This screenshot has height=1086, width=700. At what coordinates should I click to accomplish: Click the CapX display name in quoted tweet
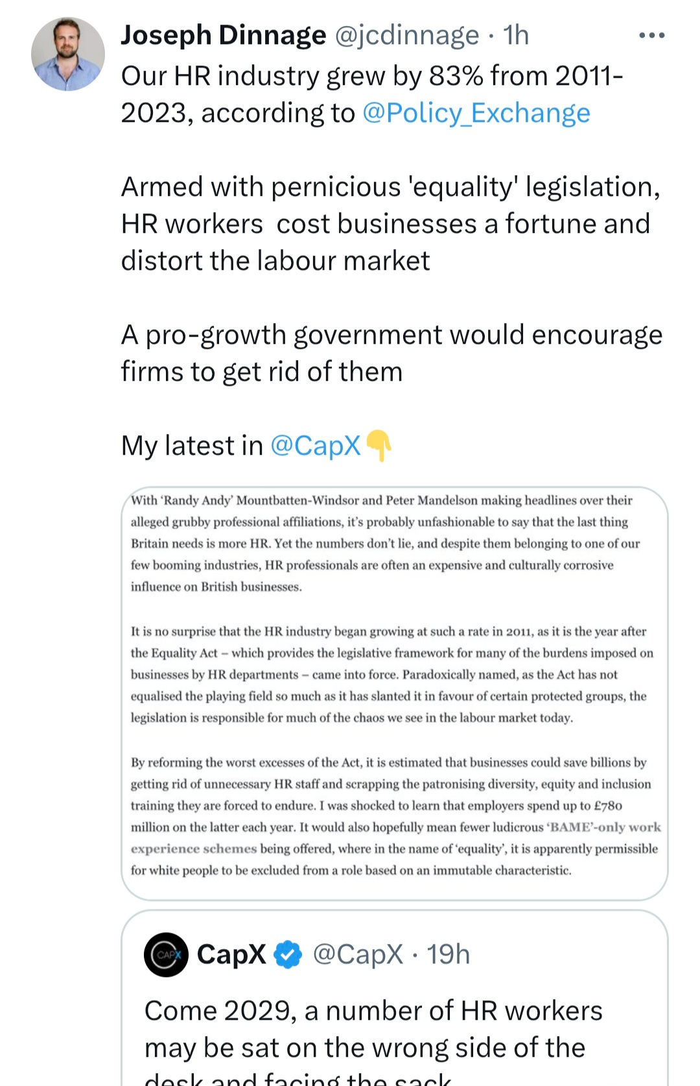click(231, 954)
